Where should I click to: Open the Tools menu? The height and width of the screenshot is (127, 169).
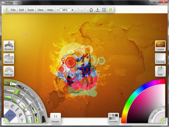(x=30, y=10)
